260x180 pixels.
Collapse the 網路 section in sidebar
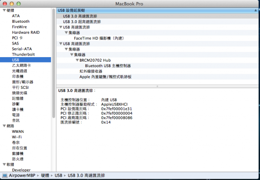(x=4, y=126)
